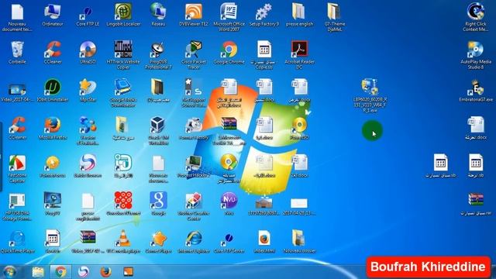Launch QuickTime Player shortcut

[17, 243]
